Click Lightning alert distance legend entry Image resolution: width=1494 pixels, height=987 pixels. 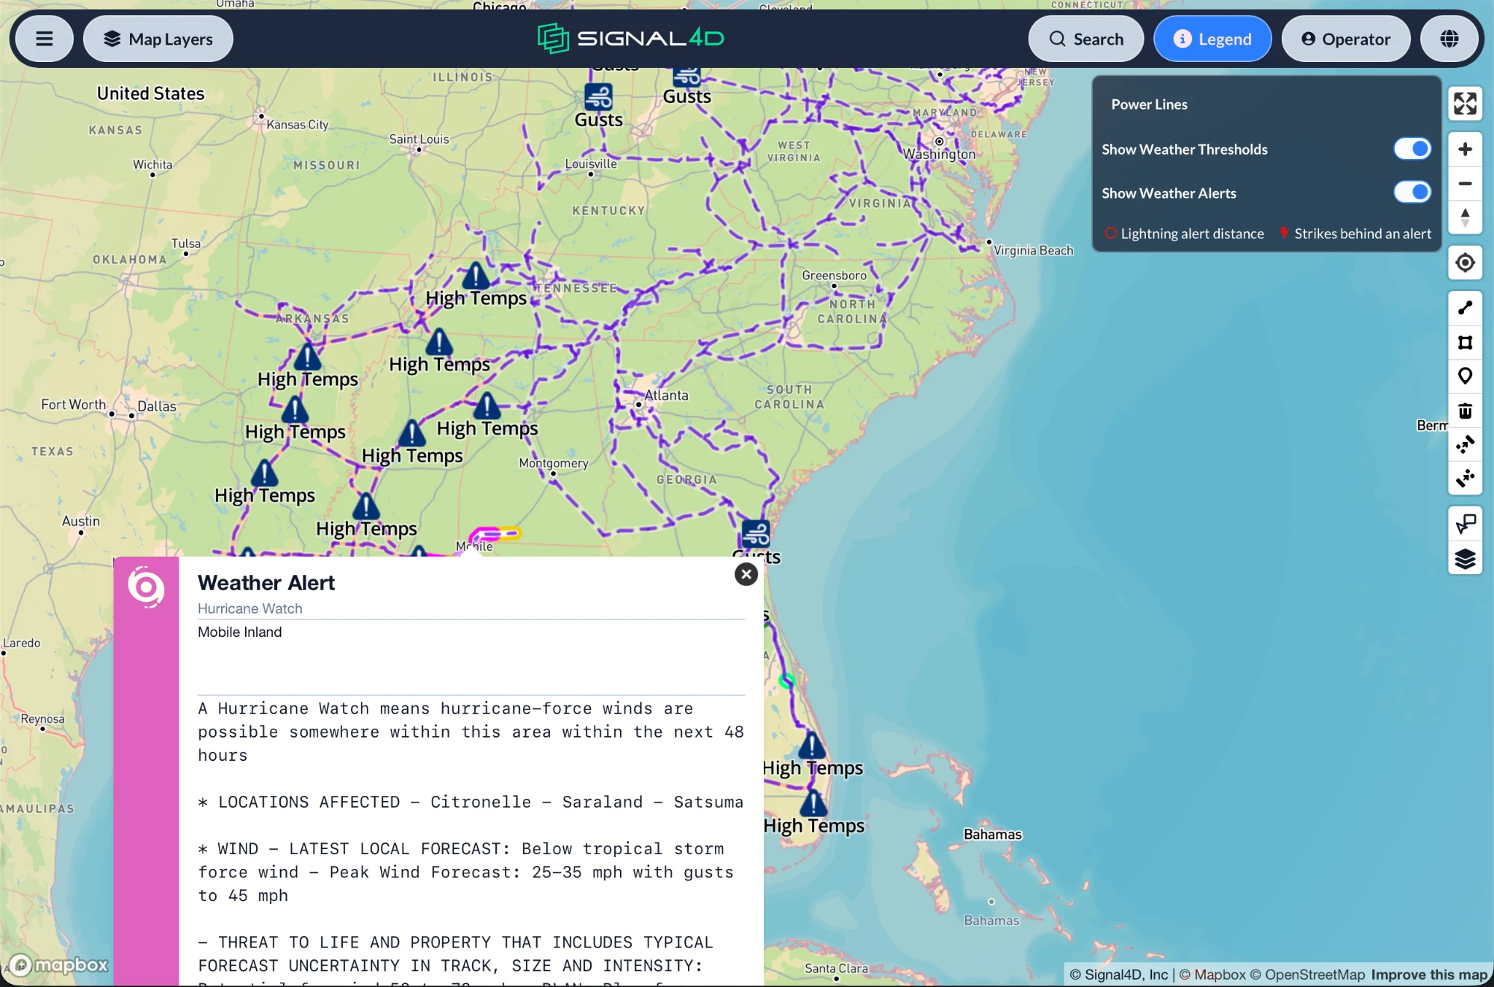[x=1185, y=234]
